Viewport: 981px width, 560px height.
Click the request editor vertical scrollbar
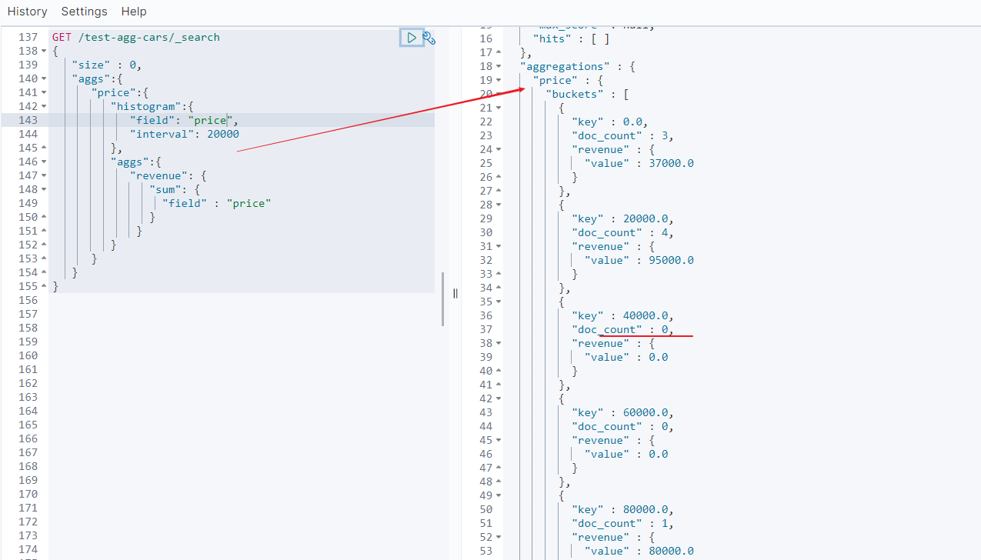(x=442, y=298)
